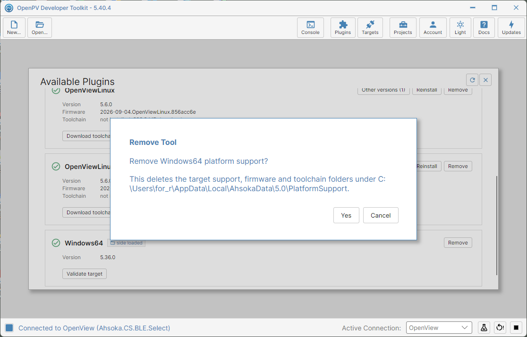The height and width of the screenshot is (337, 527).
Task: Open the Account toolbar item
Action: point(433,27)
